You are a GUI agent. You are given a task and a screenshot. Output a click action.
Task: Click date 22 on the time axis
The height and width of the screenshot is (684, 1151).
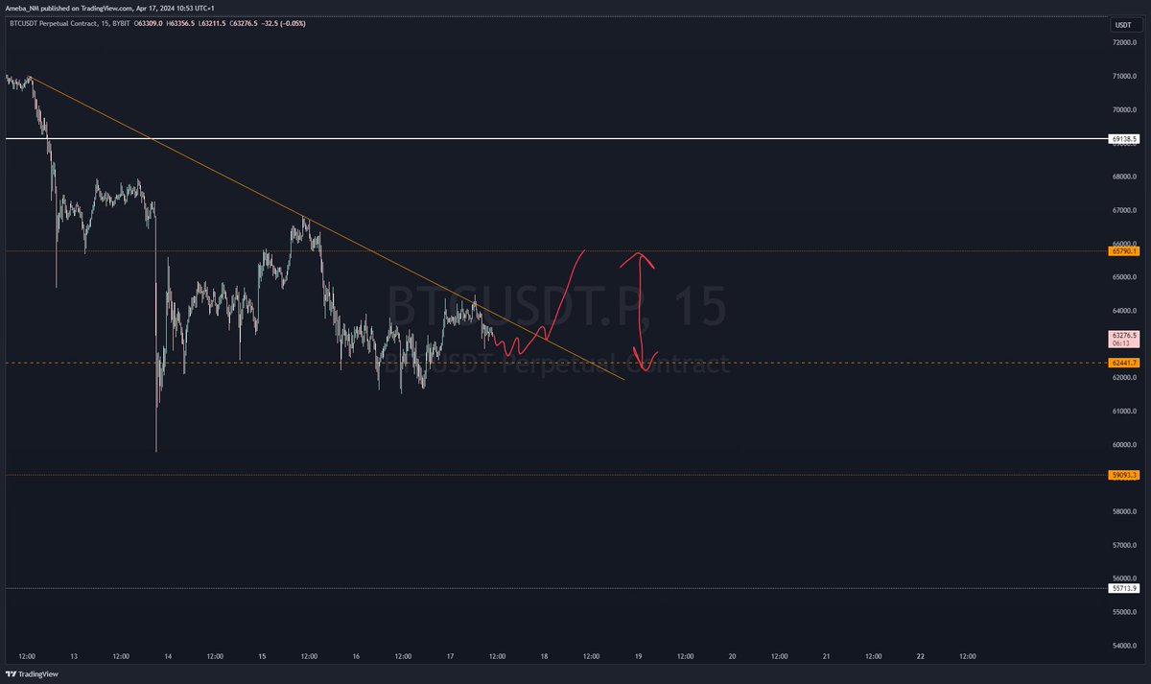(x=920, y=657)
